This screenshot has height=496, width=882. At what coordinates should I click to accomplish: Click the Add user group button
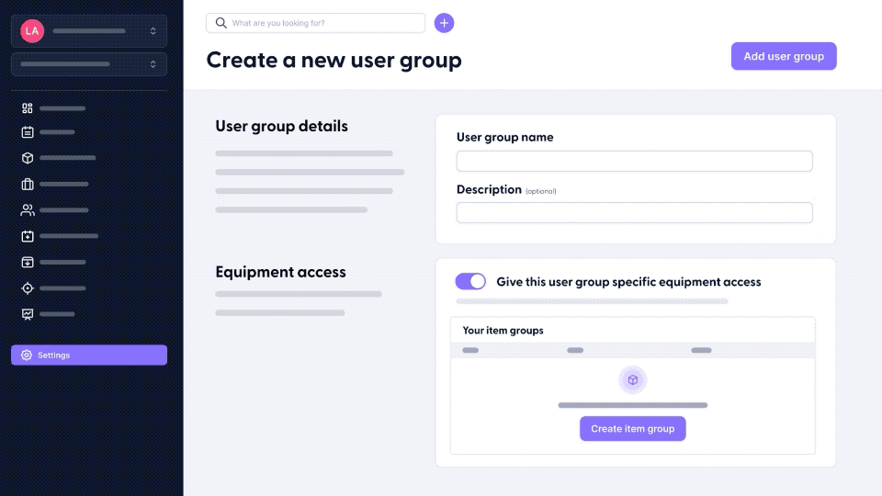[x=784, y=56]
